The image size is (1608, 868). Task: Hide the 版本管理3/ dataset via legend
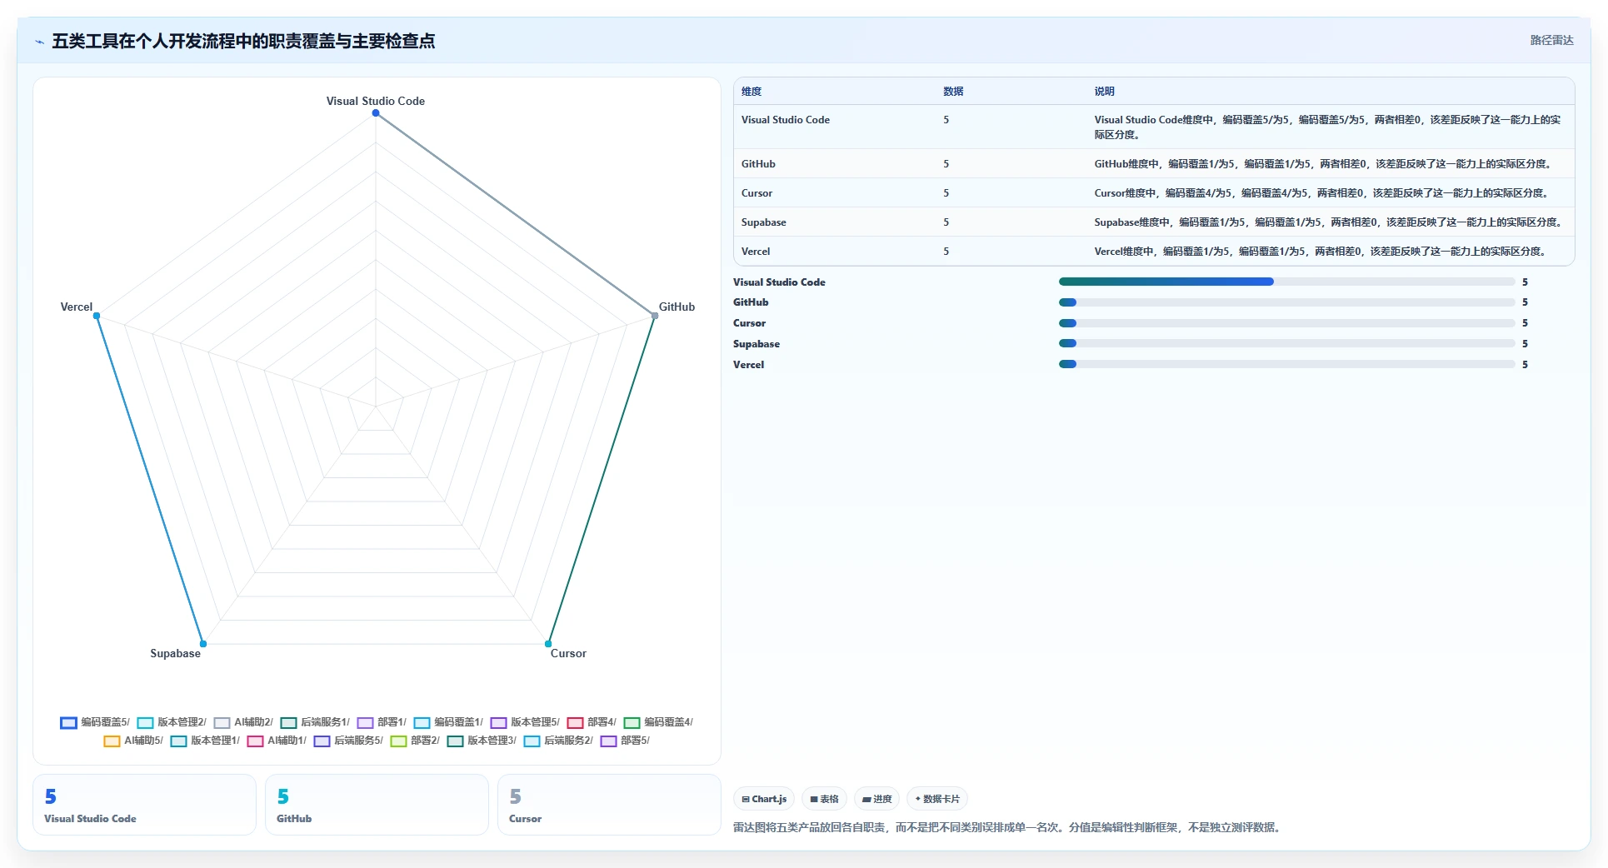482,741
